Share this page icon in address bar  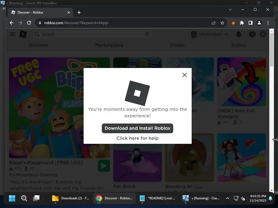coord(214,23)
